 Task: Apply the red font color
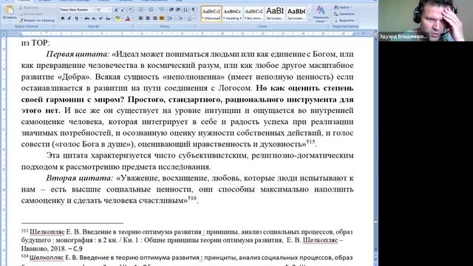click(128, 18)
